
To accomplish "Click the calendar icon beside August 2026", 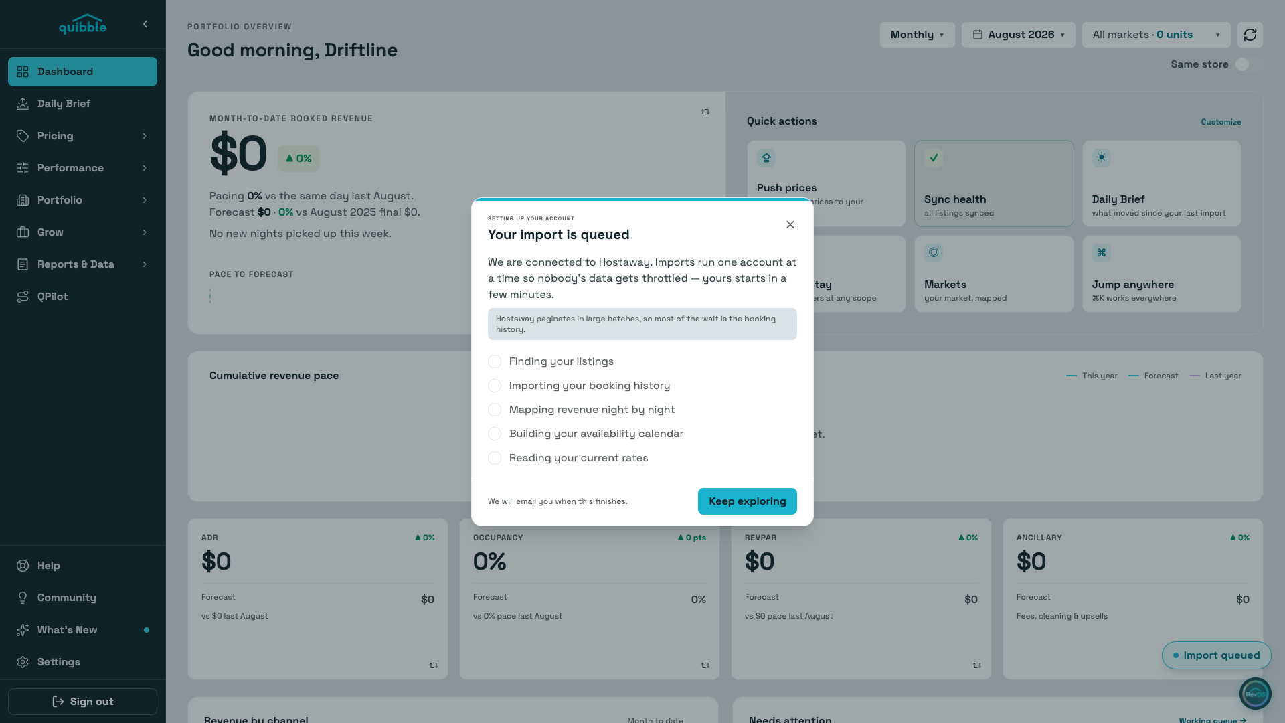I will click(x=978, y=35).
